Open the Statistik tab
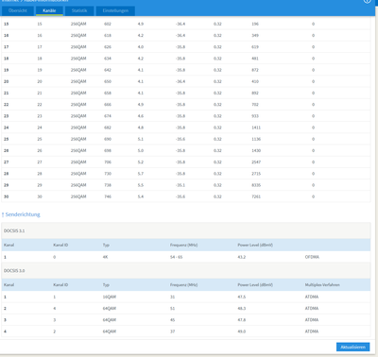 79,10
